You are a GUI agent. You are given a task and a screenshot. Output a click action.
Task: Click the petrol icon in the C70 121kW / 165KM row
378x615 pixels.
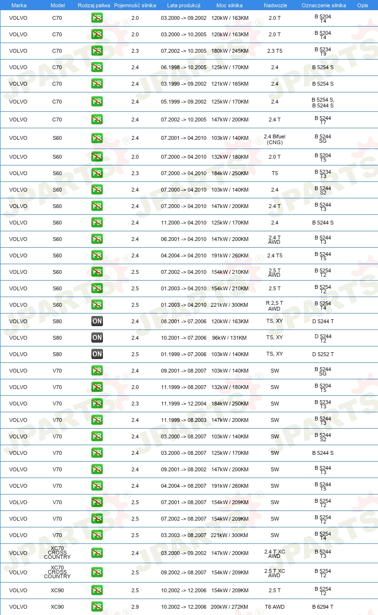point(97,84)
